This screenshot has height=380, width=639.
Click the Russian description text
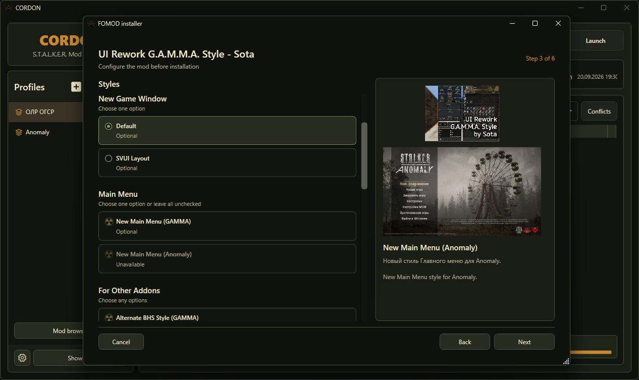[442, 261]
